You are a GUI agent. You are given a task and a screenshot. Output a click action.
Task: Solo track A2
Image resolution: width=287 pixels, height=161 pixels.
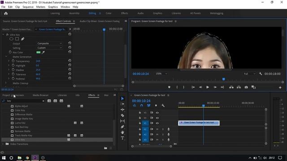[x=163, y=135]
